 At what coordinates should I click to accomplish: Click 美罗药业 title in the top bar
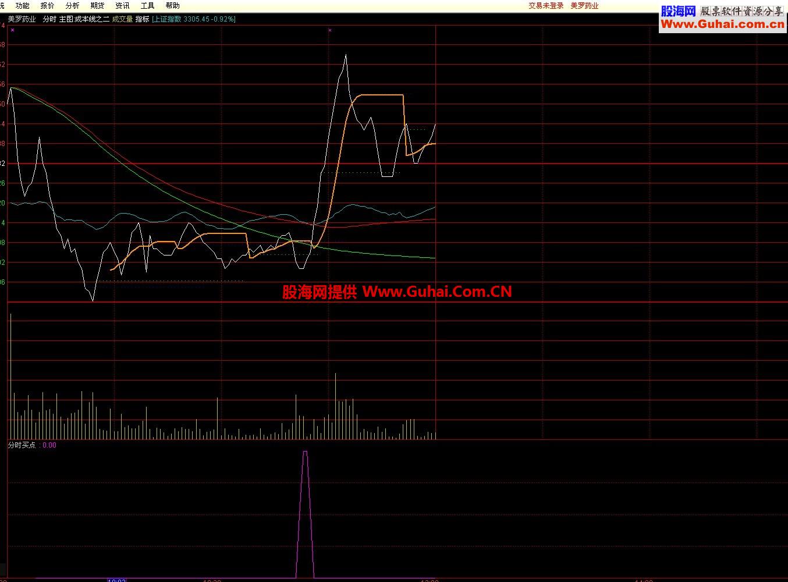584,6
